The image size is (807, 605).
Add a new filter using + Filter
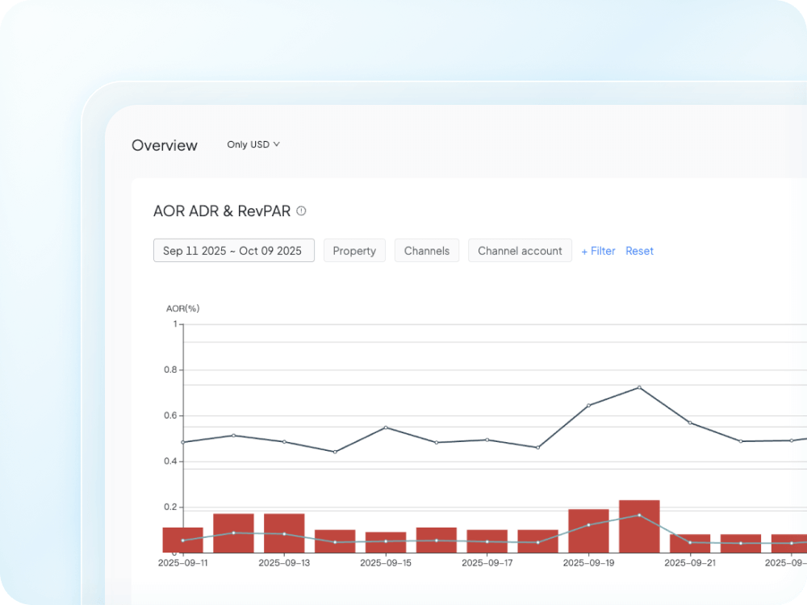coord(598,251)
